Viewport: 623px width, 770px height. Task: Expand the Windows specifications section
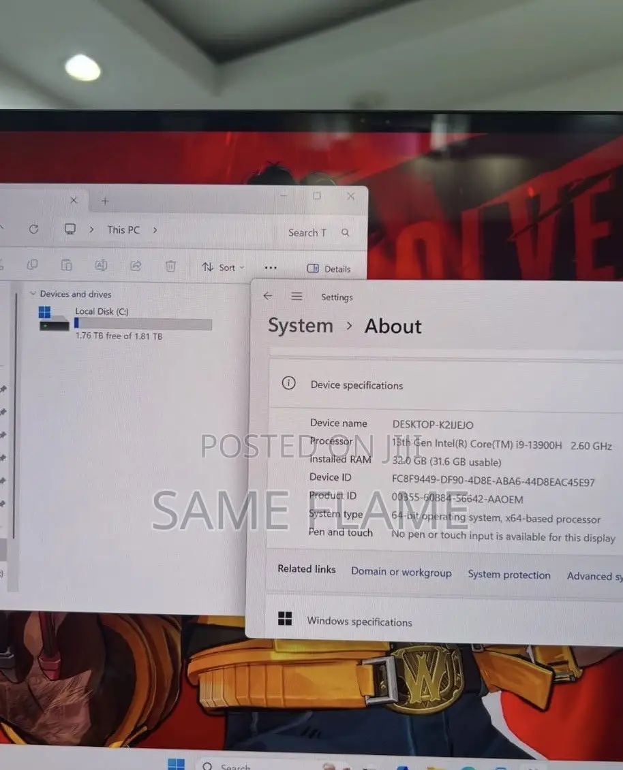click(x=444, y=621)
